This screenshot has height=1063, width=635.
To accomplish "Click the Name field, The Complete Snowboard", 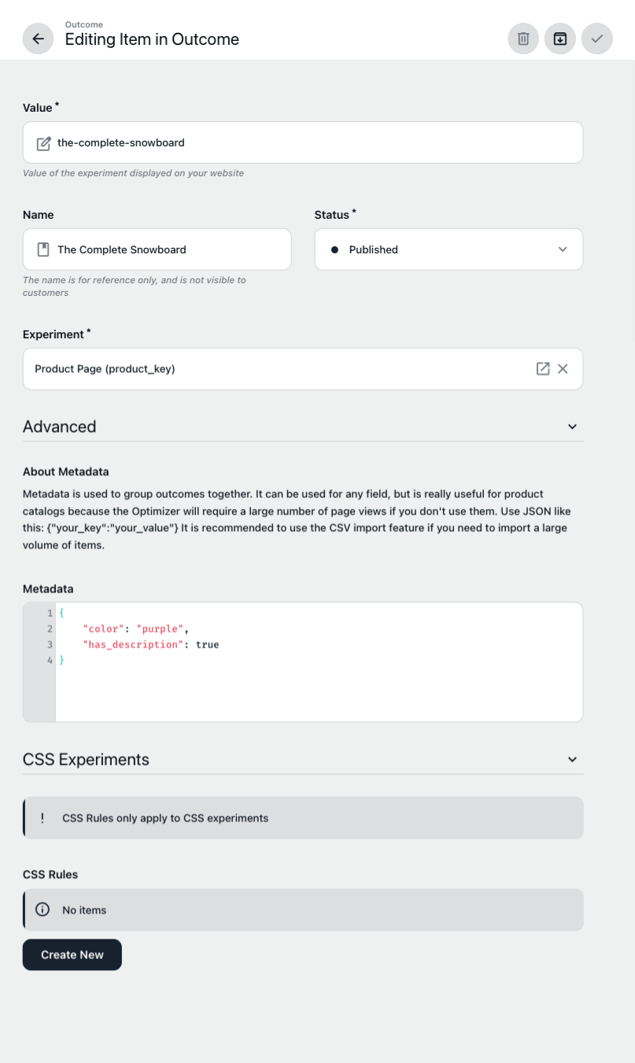I will pyautogui.click(x=157, y=249).
